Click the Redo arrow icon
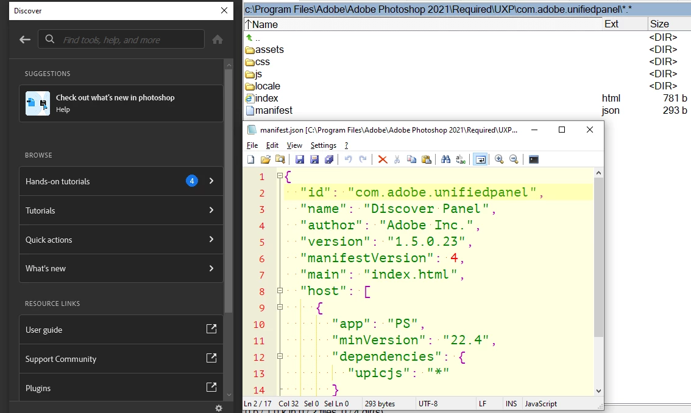Viewport: 691px width, 413px height. [x=363, y=159]
